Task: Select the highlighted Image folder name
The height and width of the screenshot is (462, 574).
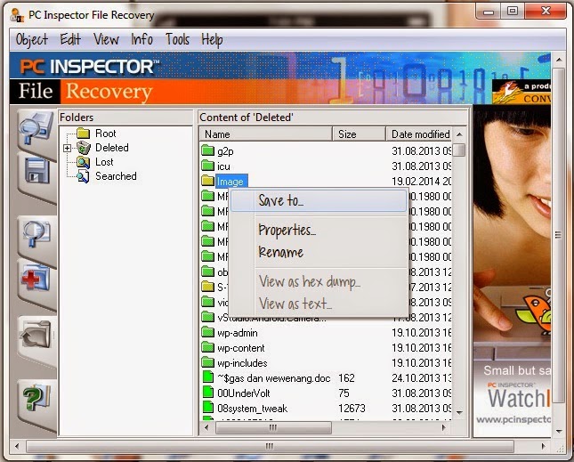Action: pos(230,182)
